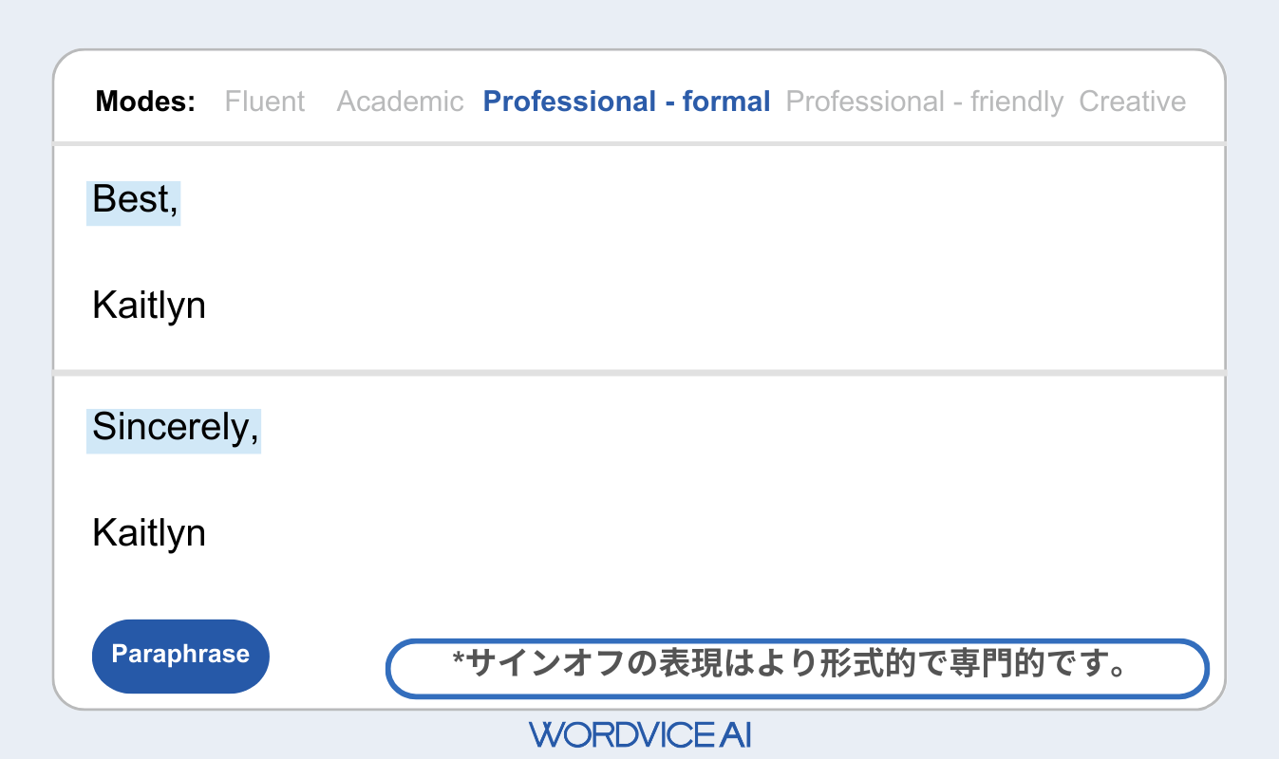The height and width of the screenshot is (759, 1279).
Task: Click "Kaitlyn" in the input text
Action: (x=149, y=305)
